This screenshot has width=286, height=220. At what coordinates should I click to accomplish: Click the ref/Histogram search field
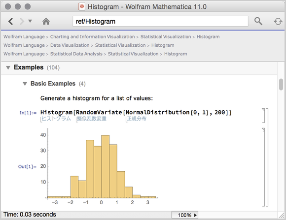(x=160, y=21)
